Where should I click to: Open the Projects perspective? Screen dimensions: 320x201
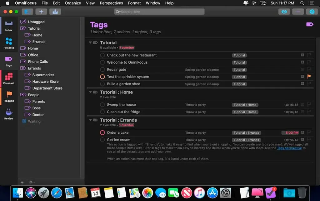click(x=9, y=43)
